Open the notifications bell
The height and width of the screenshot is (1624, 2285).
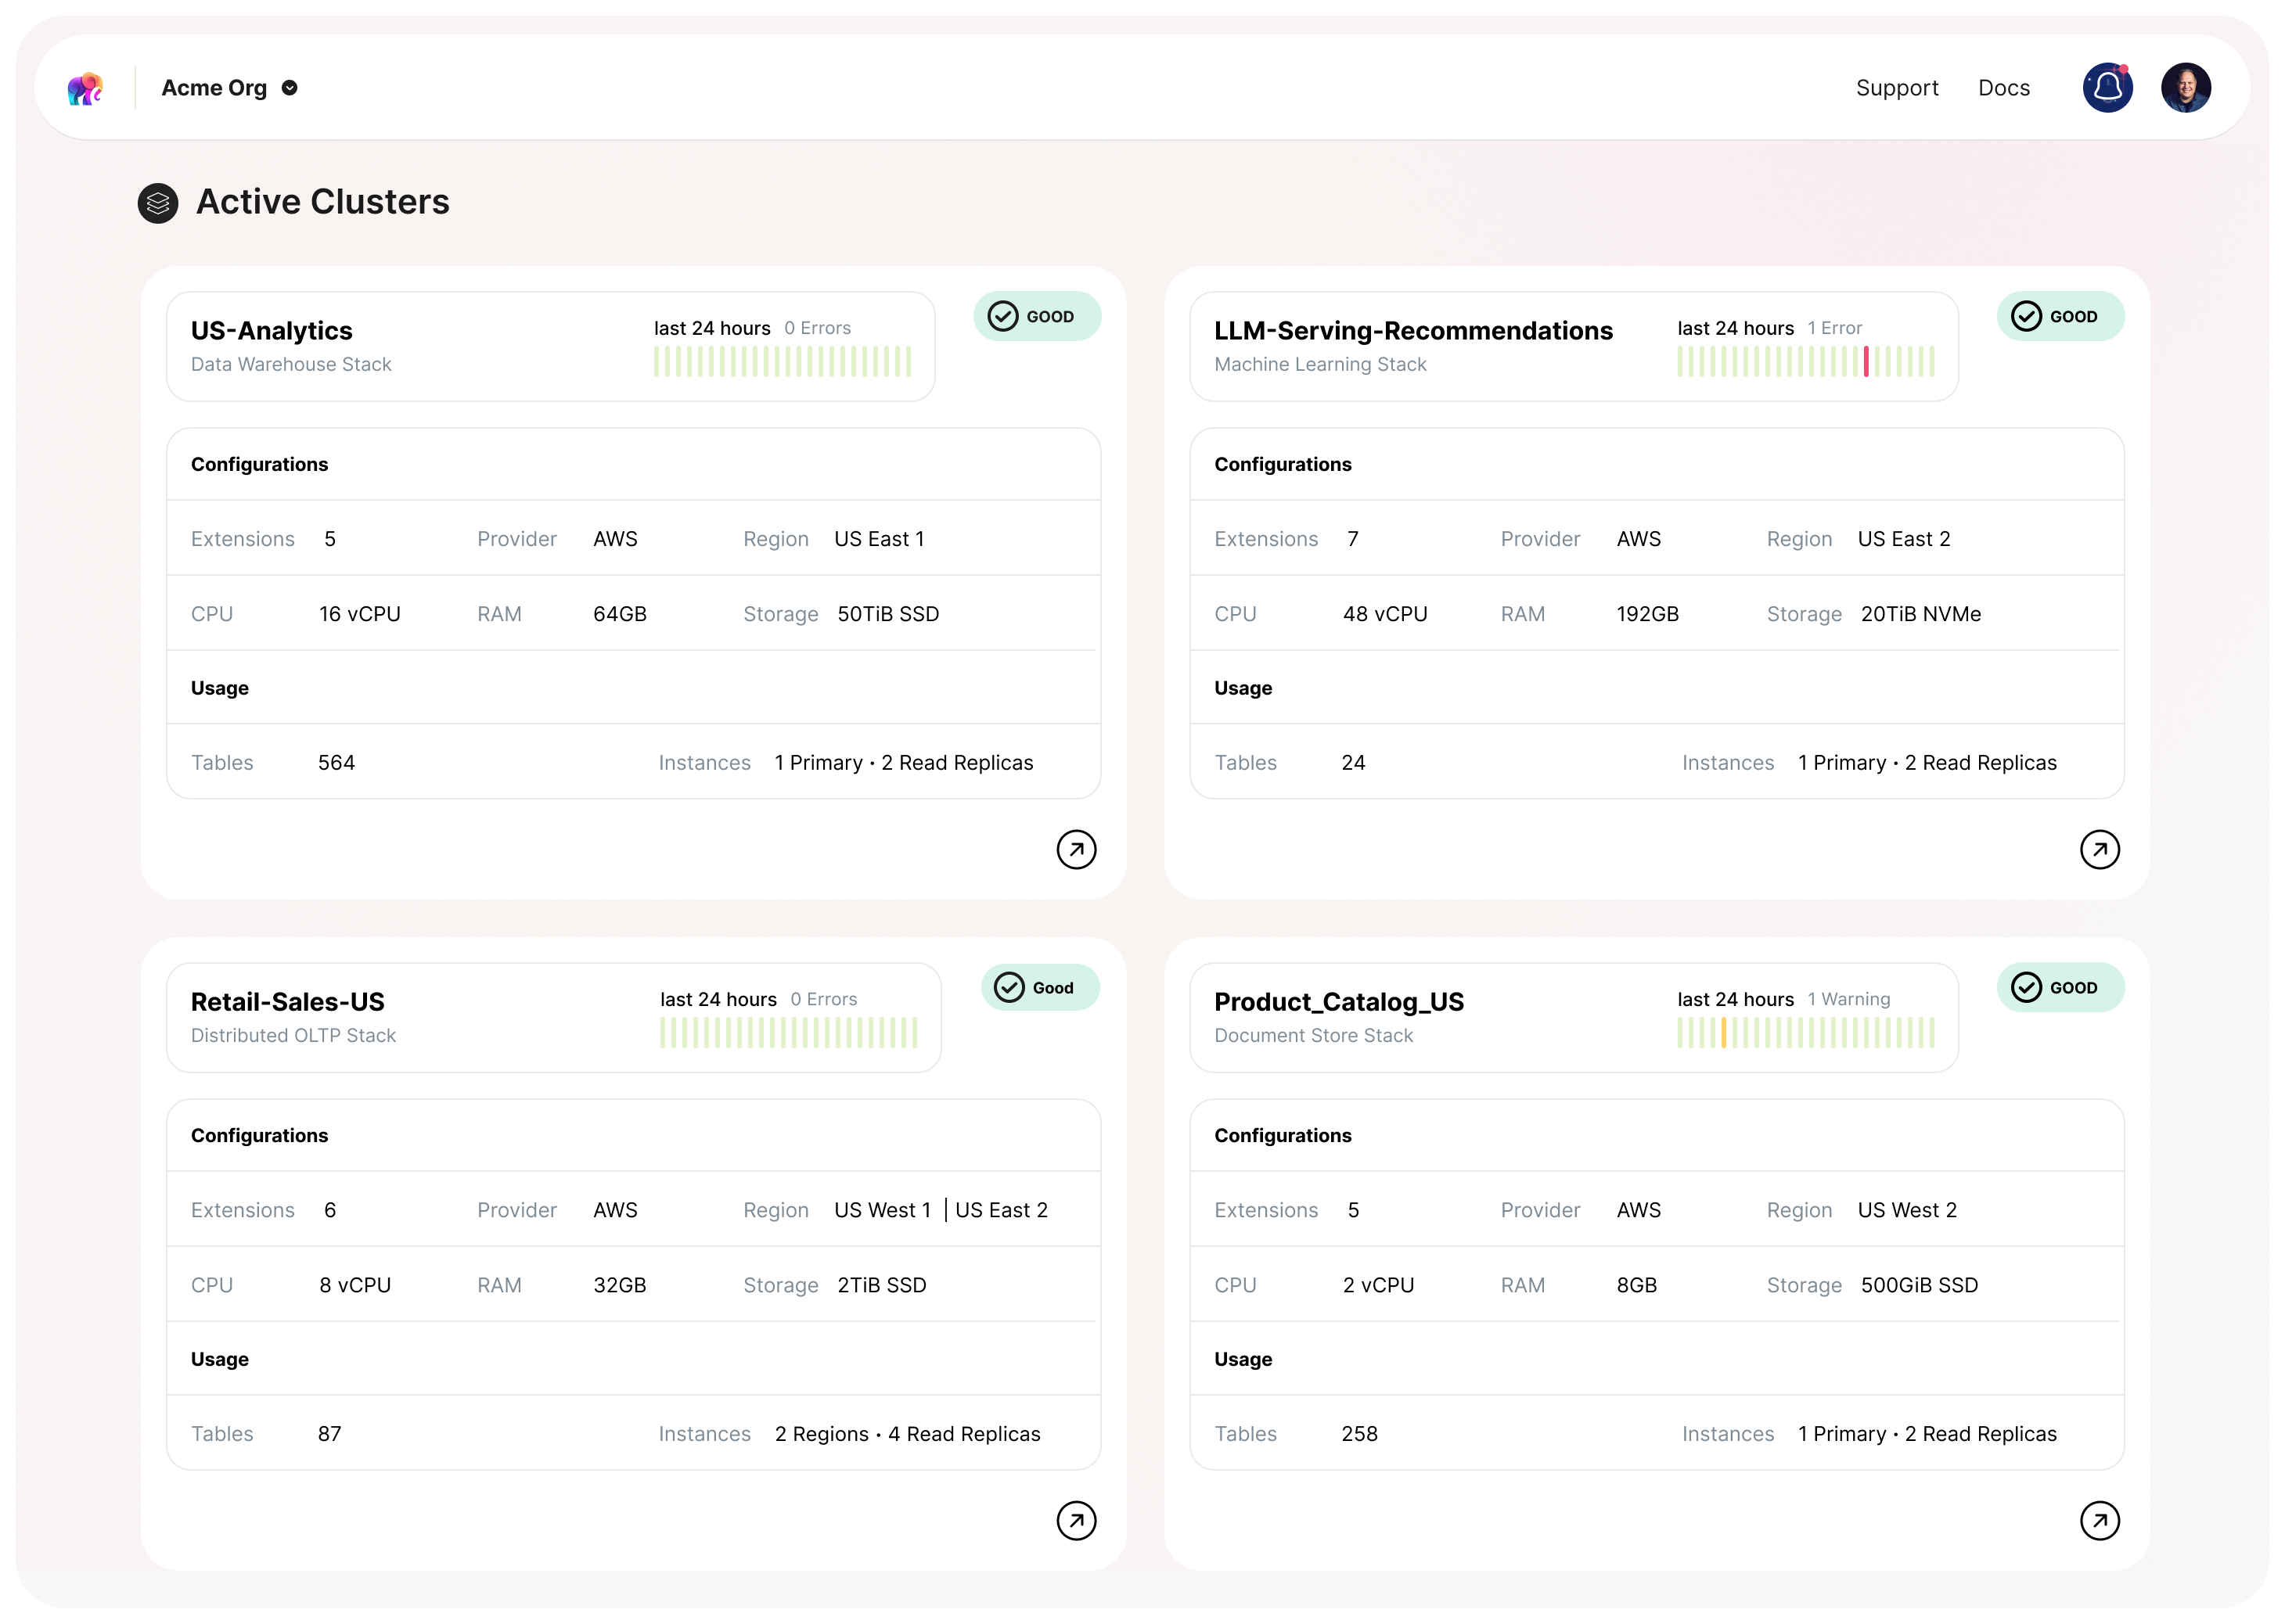click(x=2107, y=88)
